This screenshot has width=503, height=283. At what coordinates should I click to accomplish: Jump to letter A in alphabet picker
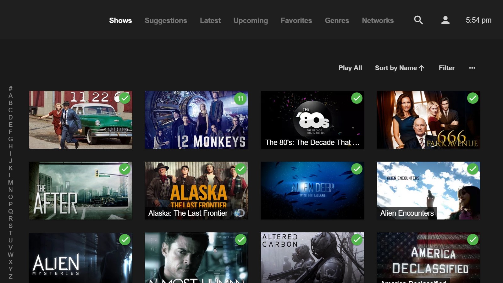tap(11, 96)
